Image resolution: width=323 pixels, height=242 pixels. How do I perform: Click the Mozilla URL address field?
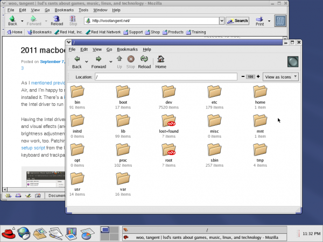pyautogui.click(x=152, y=21)
